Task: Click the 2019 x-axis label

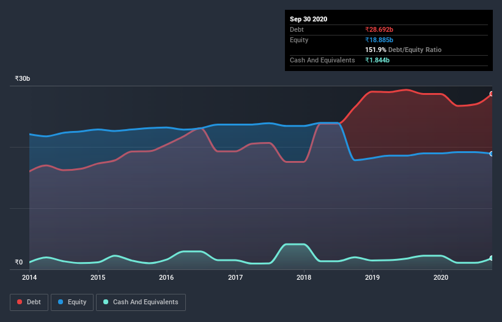Action: [372, 277]
